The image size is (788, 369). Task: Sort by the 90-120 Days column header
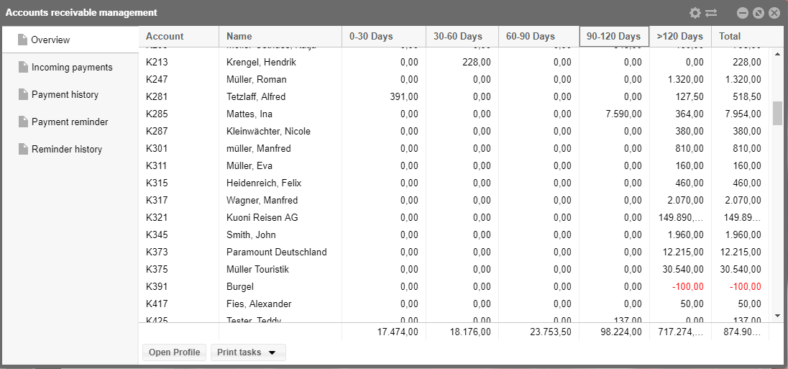(614, 36)
